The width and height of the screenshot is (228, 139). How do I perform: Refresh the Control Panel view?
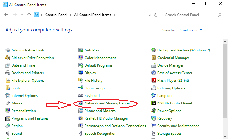[156, 15]
